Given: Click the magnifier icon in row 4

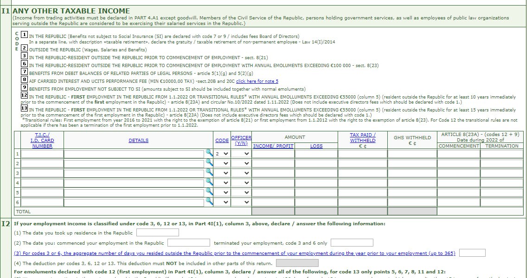Looking at the screenshot, I should (209, 183).
